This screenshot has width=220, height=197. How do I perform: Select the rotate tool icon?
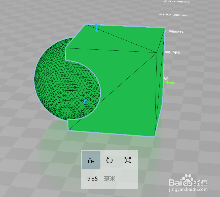[109, 160]
